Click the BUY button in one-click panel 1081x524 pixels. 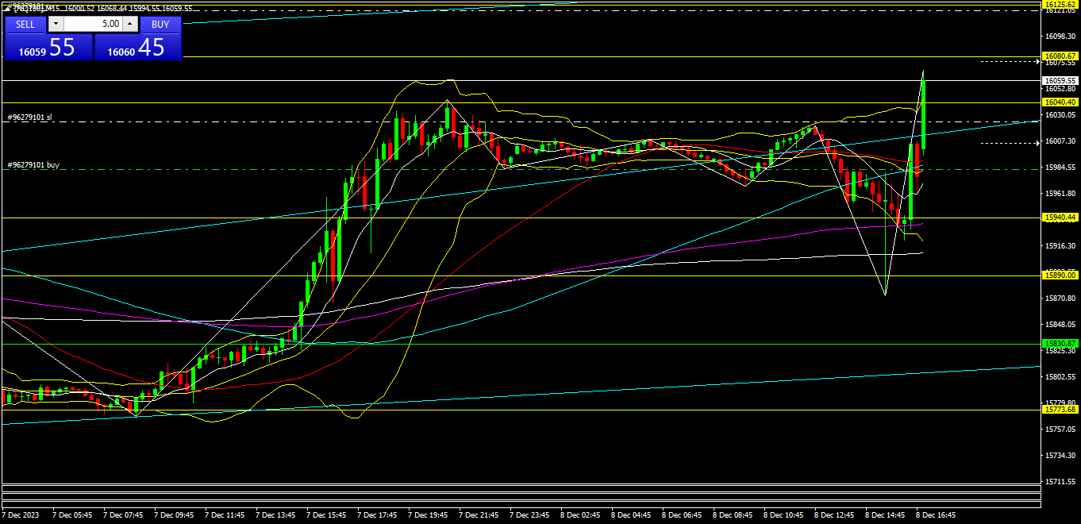160,24
